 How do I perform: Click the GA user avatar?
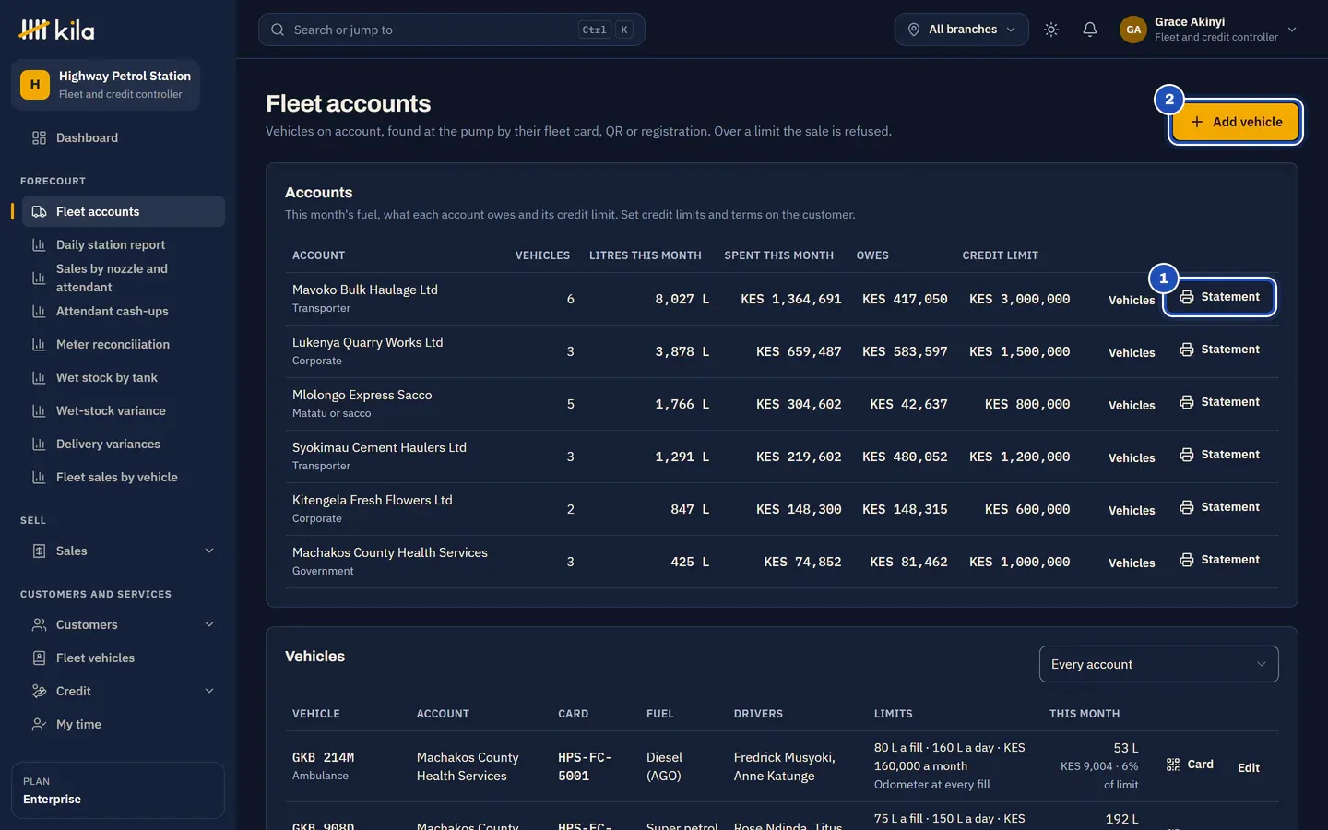1133,30
